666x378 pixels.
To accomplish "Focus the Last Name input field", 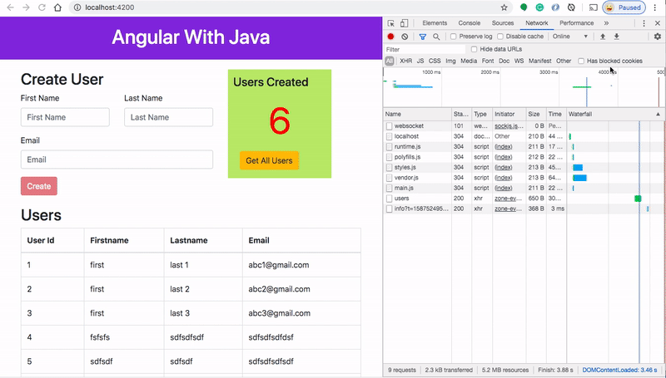I will click(x=169, y=117).
